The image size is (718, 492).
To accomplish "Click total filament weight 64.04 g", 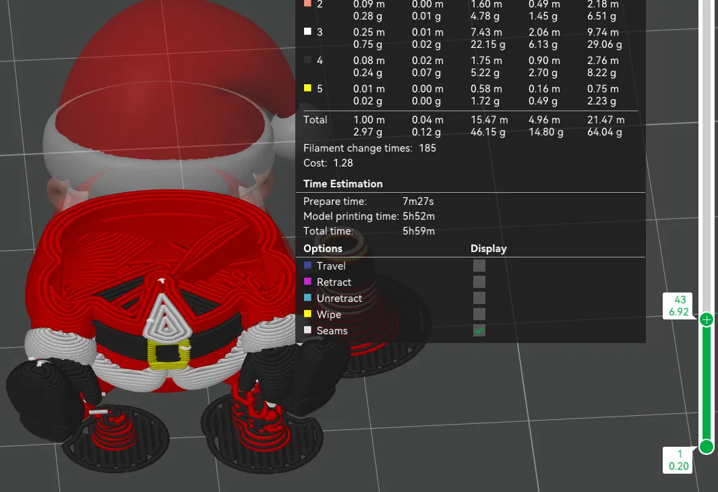I will [x=605, y=132].
